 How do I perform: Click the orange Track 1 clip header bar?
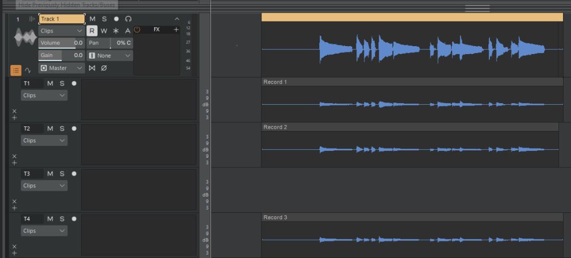[412, 17]
